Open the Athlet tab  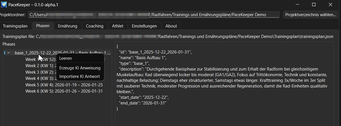coord(118,26)
